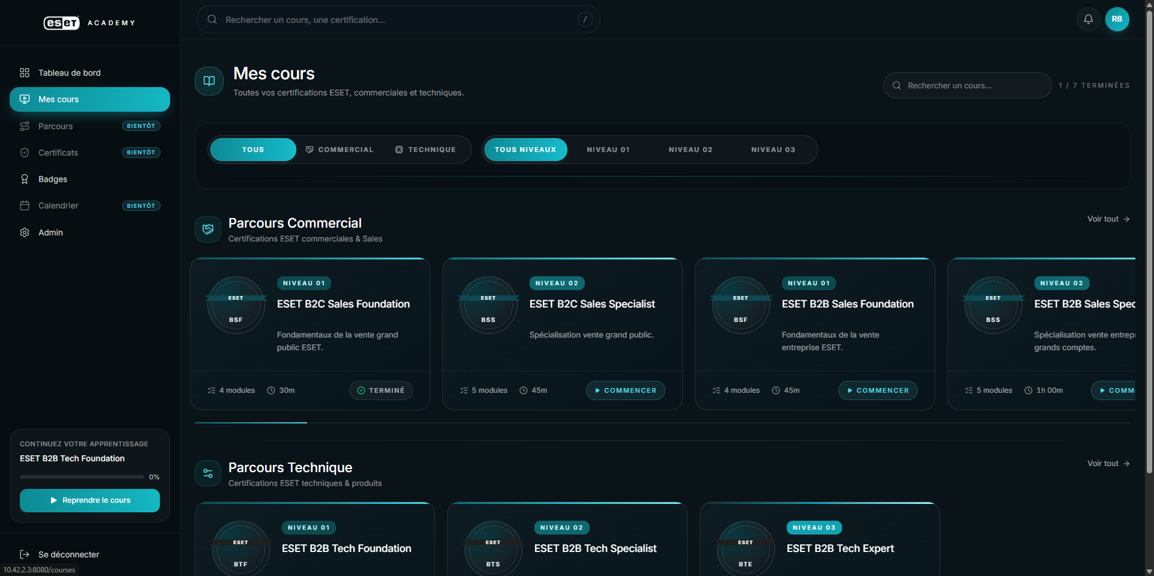Click Reprendre le cours button
The width and height of the screenshot is (1154, 576).
pyautogui.click(x=90, y=500)
